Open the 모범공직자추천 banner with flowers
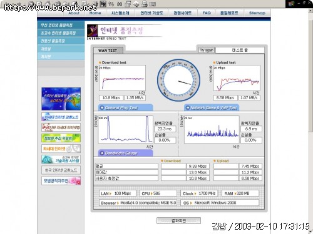Image resolution: width=313 pixels, height=234 pixels. pos(61,181)
